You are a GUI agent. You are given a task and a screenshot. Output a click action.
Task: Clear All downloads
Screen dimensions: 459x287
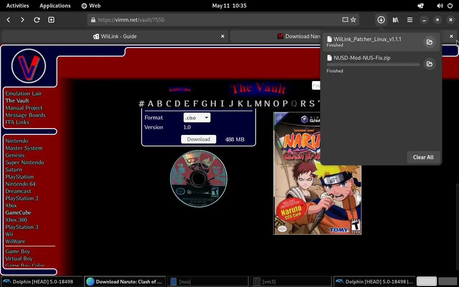pyautogui.click(x=423, y=157)
